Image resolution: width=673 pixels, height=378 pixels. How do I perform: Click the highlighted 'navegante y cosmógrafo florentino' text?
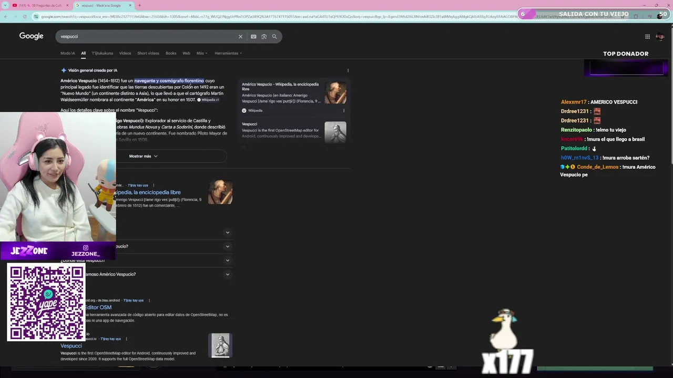[169, 81]
